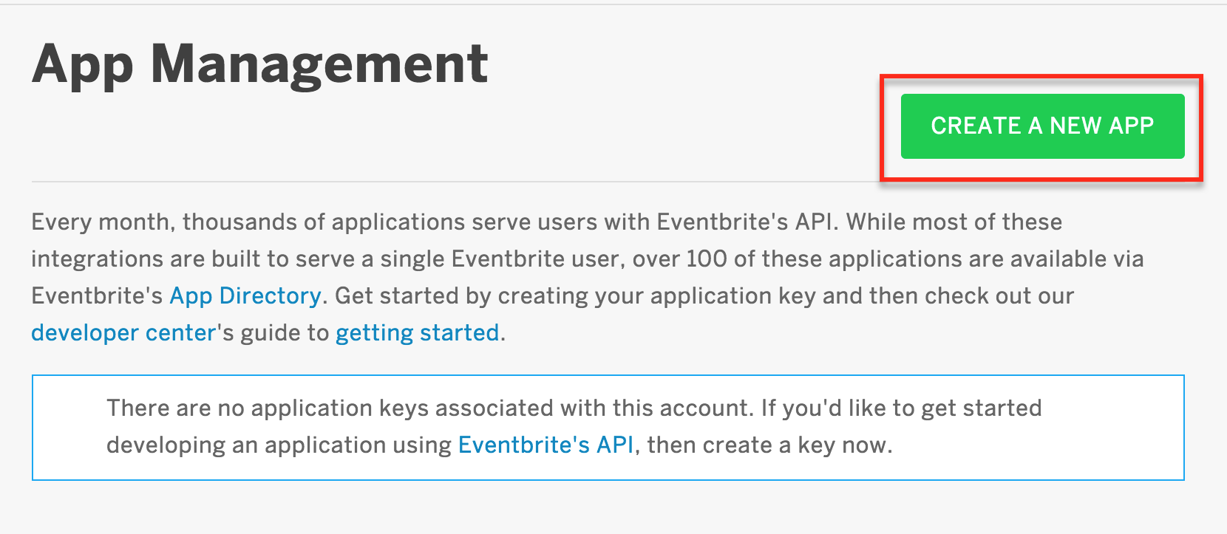The image size is (1227, 534).
Task: Click the text 'serve users with Eventbrite's API'
Action: [x=693, y=222]
